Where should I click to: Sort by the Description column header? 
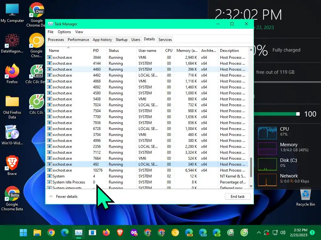(x=233, y=51)
